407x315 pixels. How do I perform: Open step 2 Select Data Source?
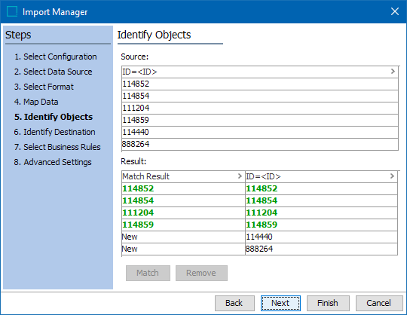coord(53,72)
